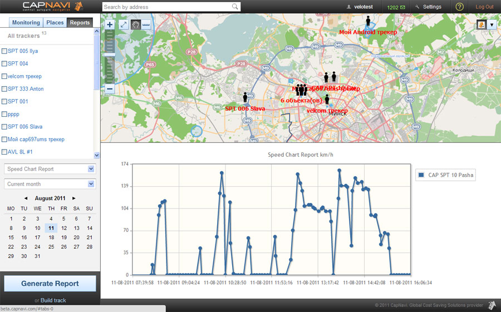The width and height of the screenshot is (501, 312).
Task: Select August 31 in the calendar
Action: (x=37, y=256)
